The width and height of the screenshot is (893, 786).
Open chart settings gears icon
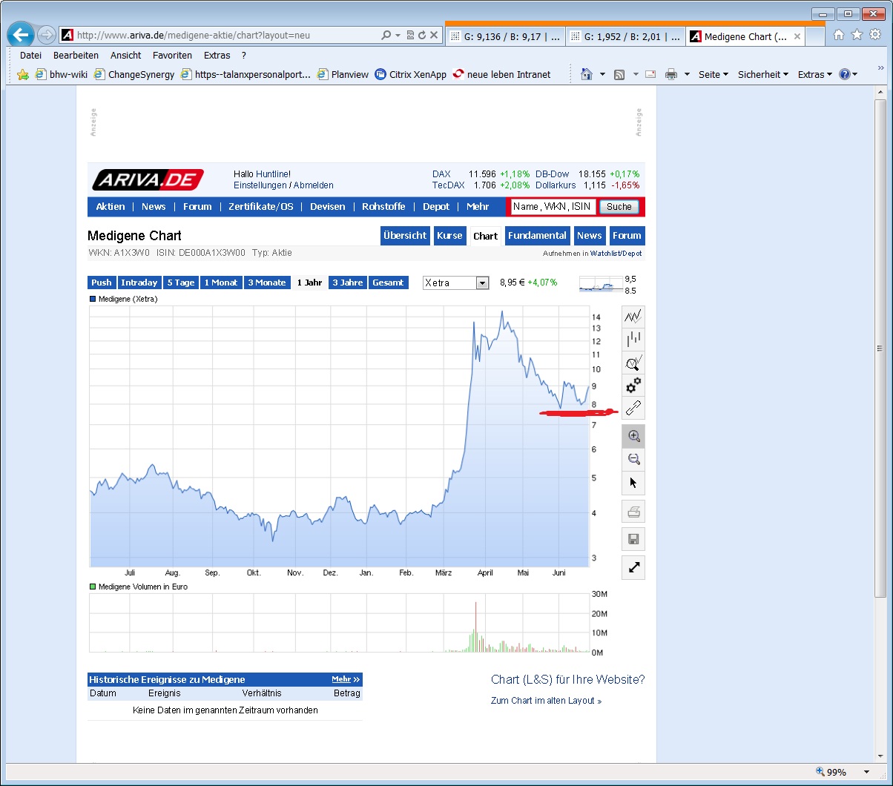coord(633,386)
